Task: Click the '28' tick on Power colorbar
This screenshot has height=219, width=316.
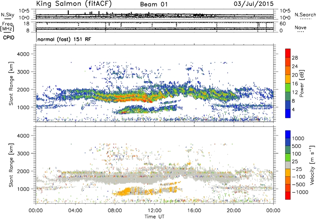Action: coord(295,58)
